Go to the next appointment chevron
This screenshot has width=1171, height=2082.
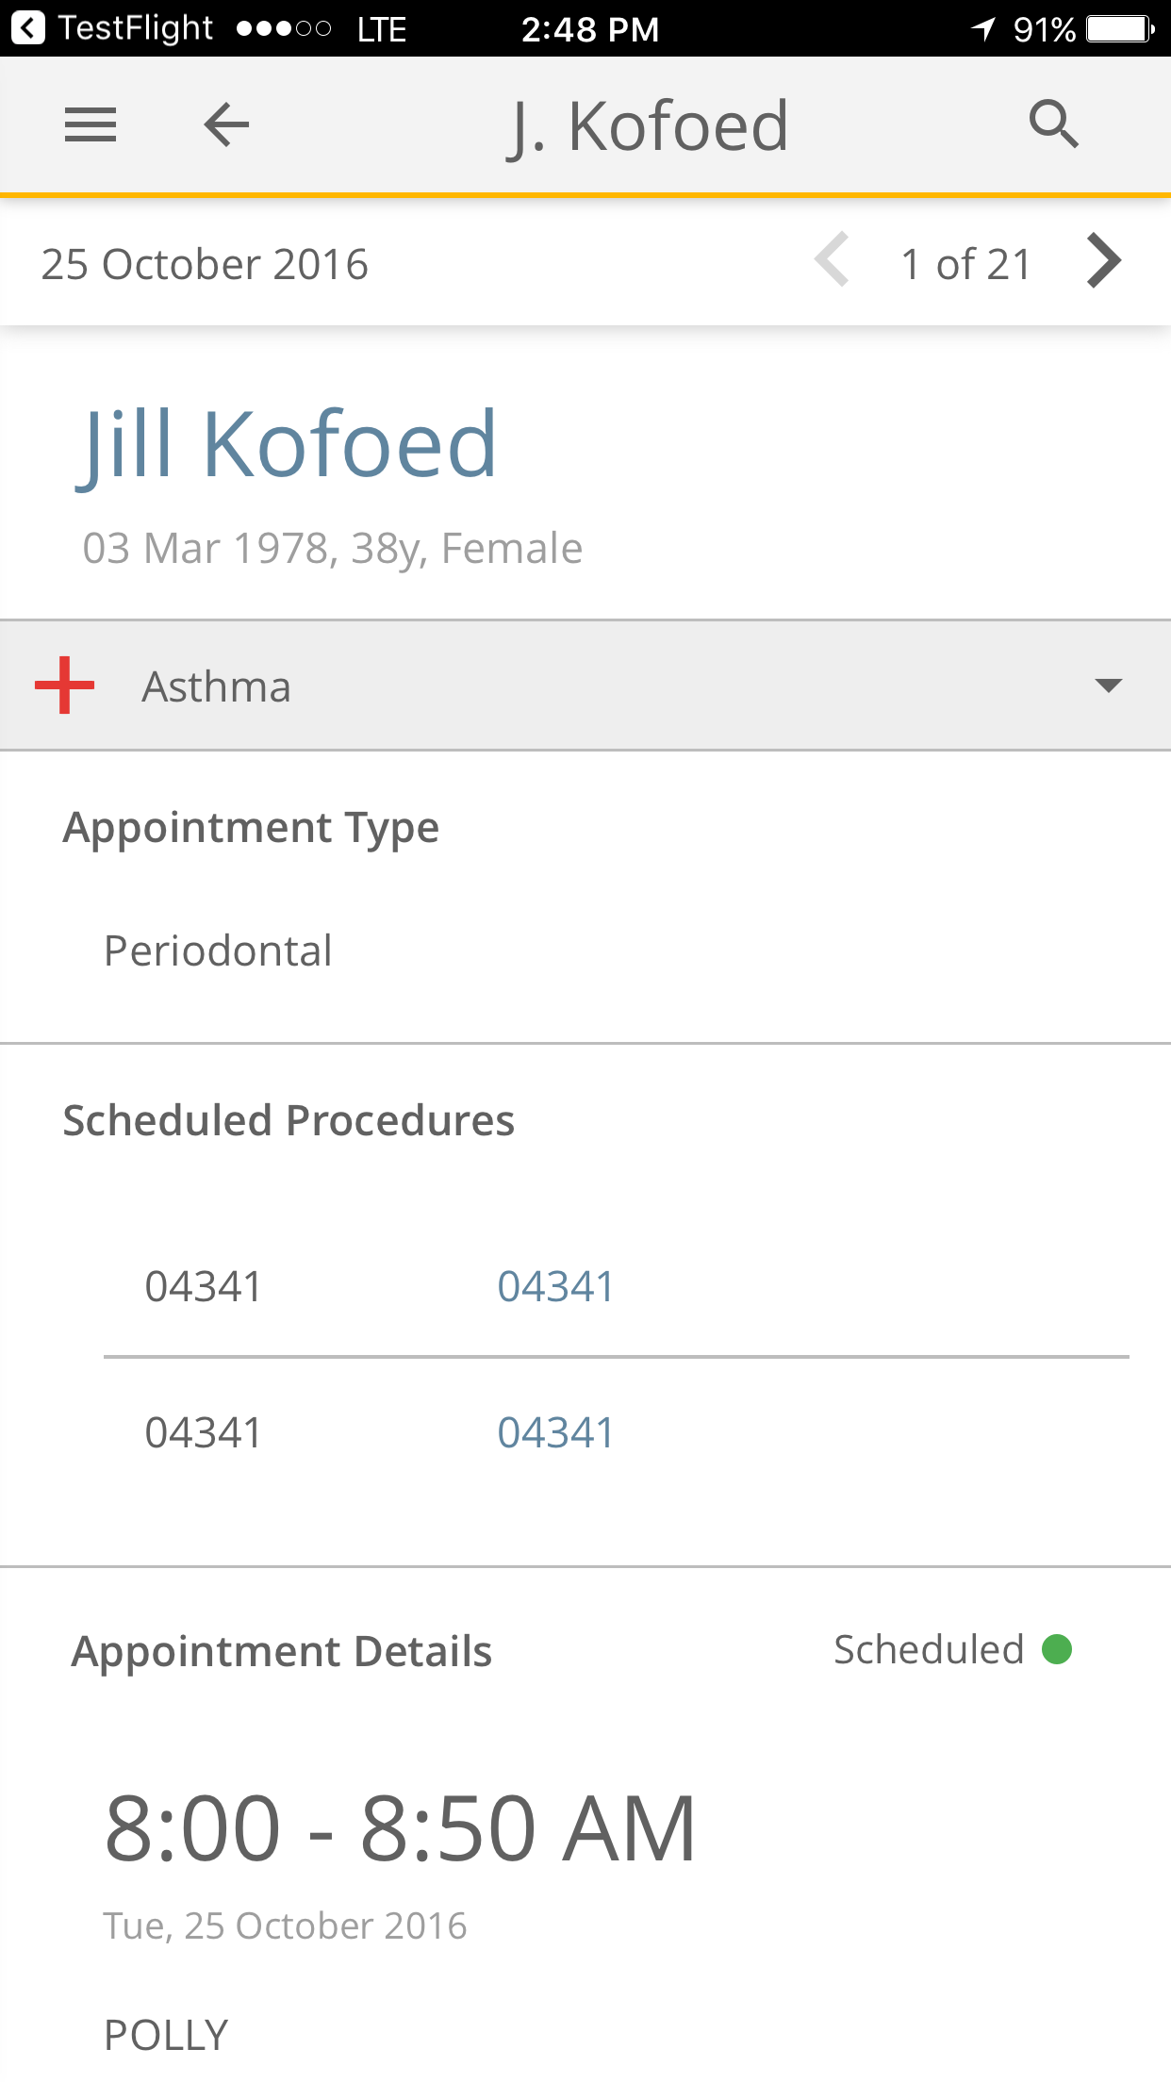[1103, 261]
